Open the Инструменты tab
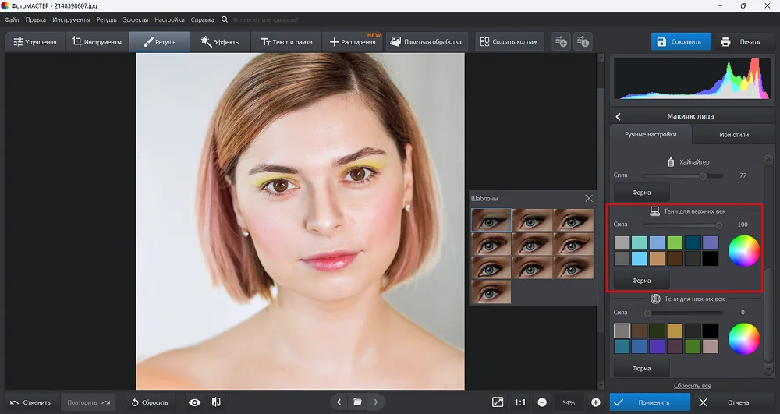This screenshot has height=414, width=780. coord(97,42)
